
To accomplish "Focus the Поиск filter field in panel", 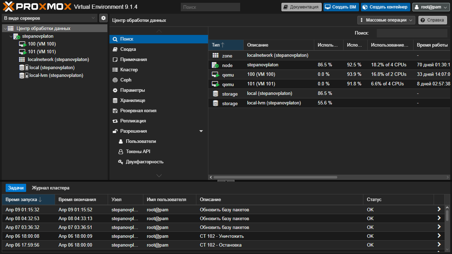I will 412,33.
